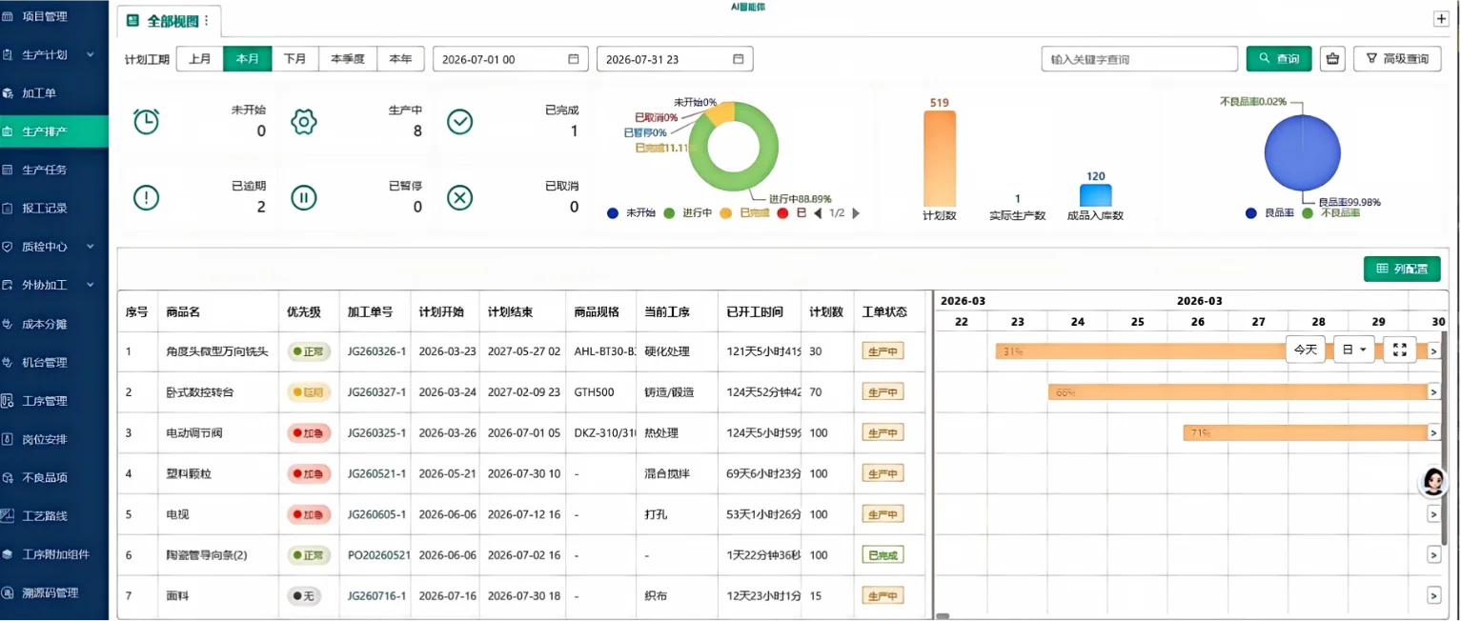Click the 成本分摊 sidebar icon
Viewport: 1461px width, 621px height.
8,324
